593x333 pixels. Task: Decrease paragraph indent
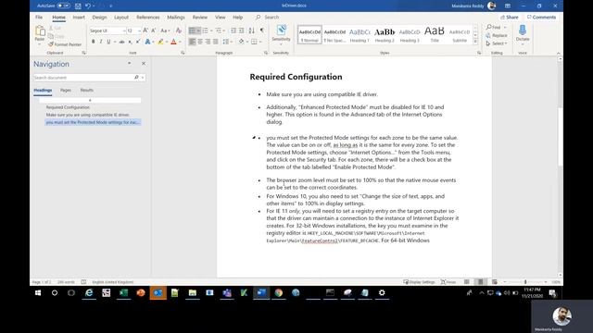point(233,31)
